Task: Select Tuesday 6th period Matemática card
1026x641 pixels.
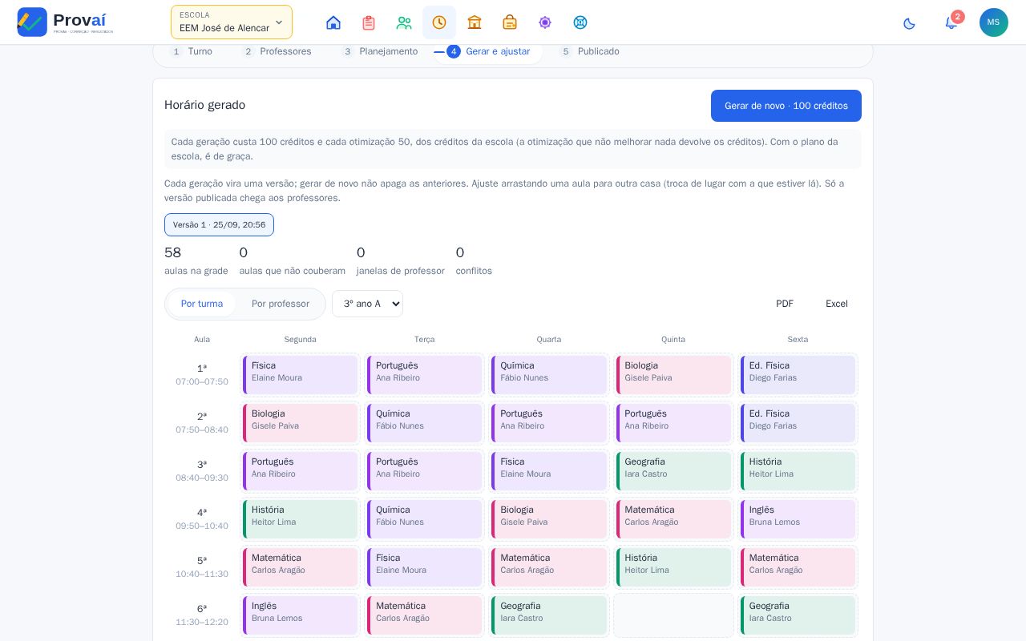Action: [x=425, y=615]
